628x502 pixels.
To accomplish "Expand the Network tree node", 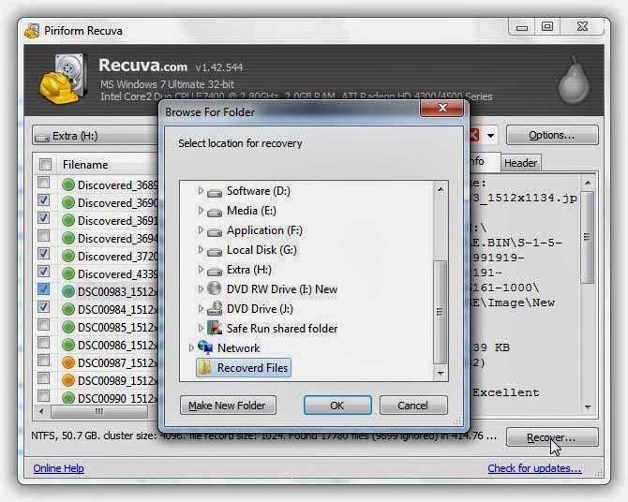I will pos(191,347).
